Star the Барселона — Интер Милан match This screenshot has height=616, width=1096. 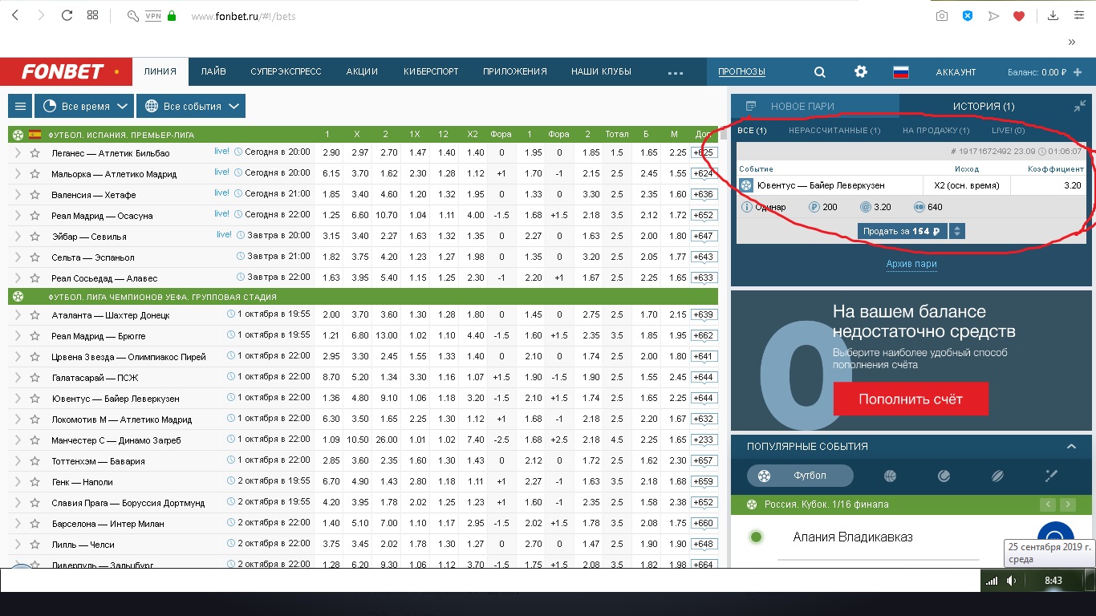tap(35, 523)
